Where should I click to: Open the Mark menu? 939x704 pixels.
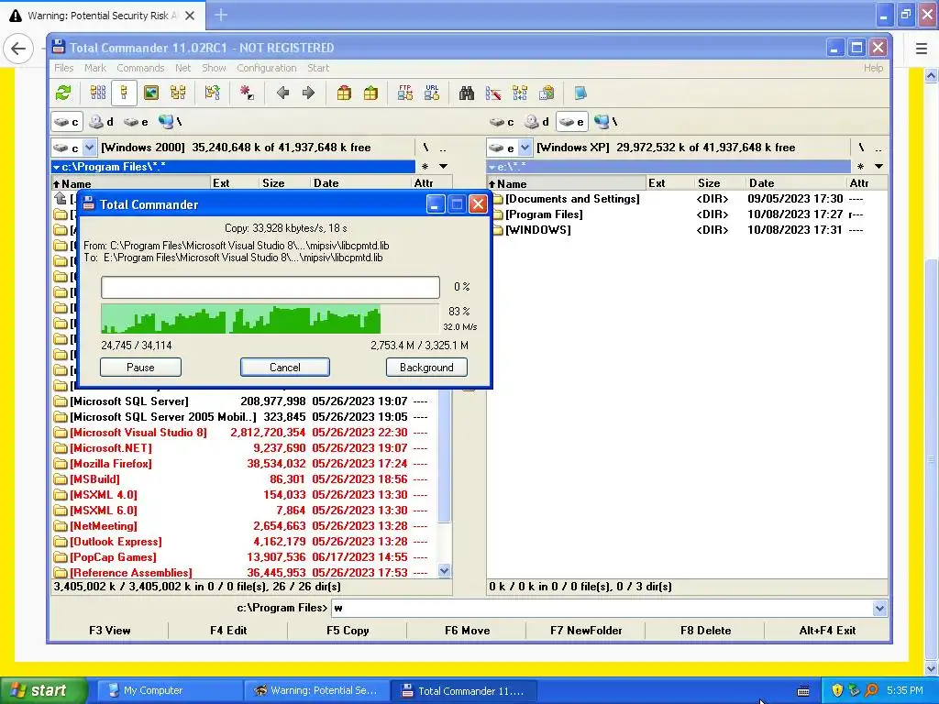pyautogui.click(x=95, y=68)
